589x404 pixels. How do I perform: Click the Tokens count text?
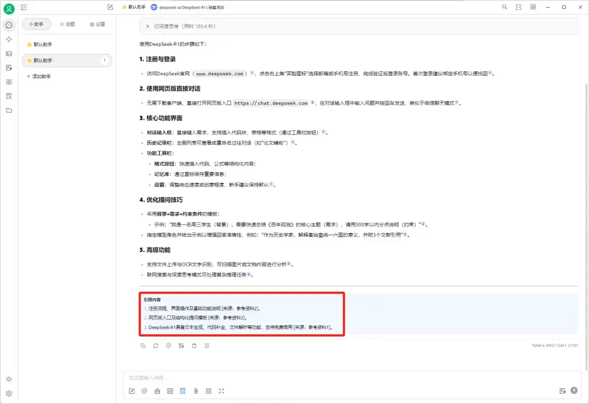(x=555, y=345)
